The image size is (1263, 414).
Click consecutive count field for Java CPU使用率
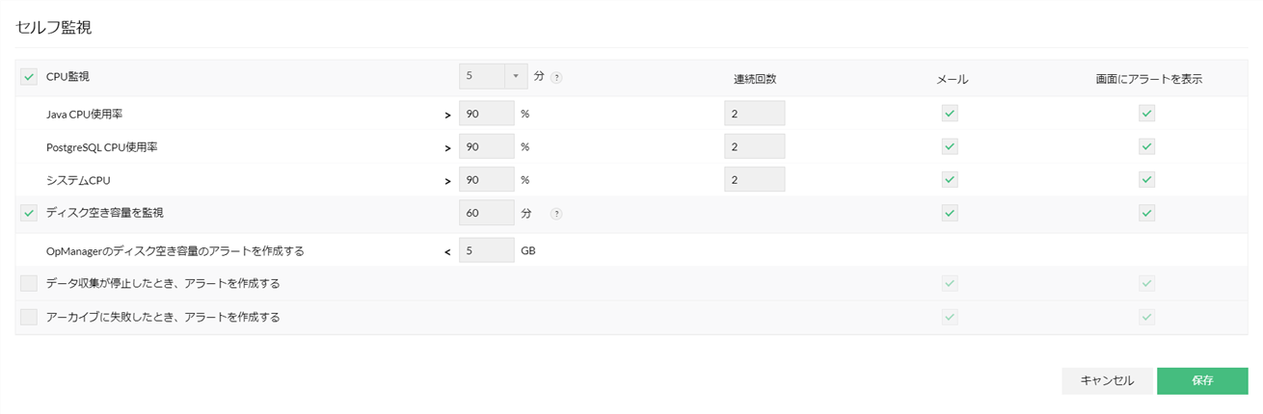[754, 114]
